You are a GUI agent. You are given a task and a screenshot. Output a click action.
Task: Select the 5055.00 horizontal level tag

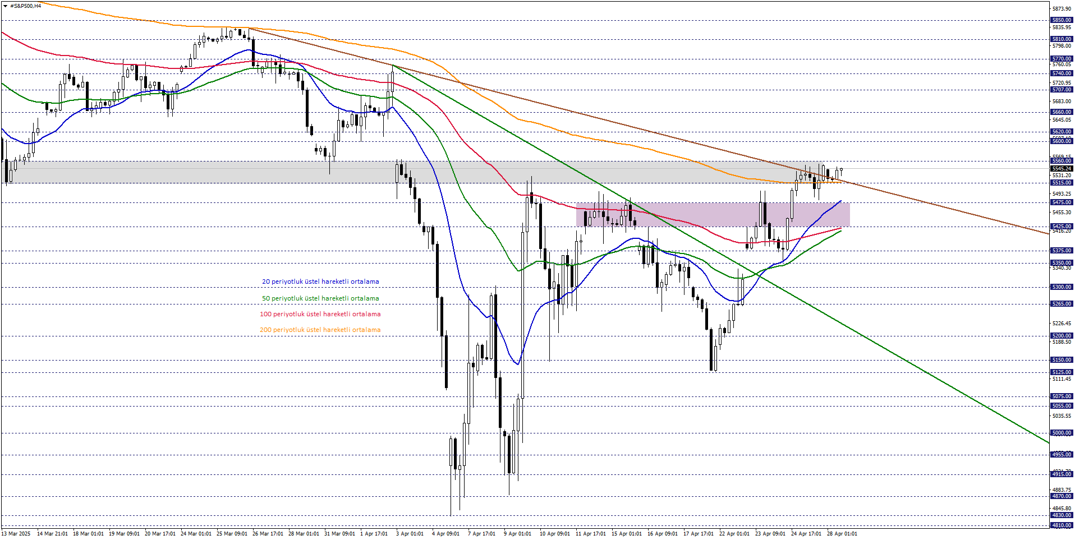[1062, 406]
